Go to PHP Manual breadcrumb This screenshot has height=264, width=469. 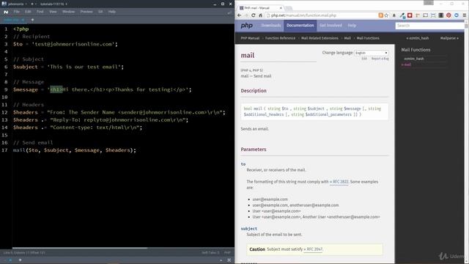click(x=250, y=38)
